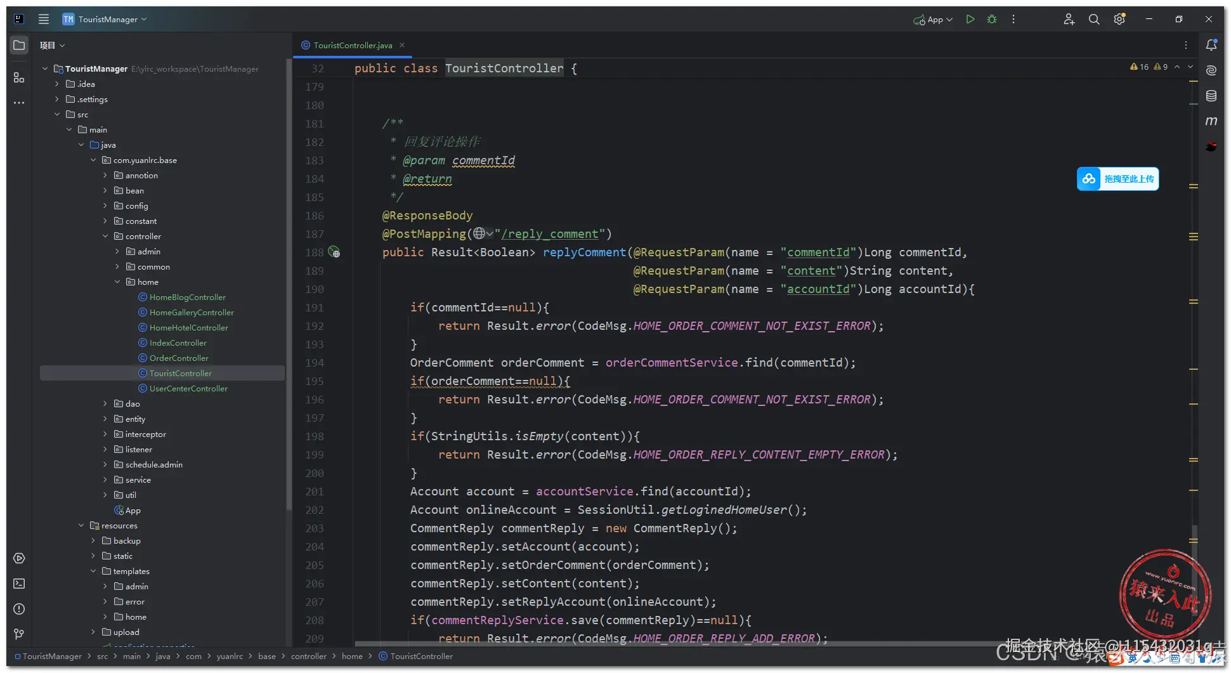Viewport: 1231px width, 673px height.
Task: Collapse the resources folder
Action: (81, 525)
